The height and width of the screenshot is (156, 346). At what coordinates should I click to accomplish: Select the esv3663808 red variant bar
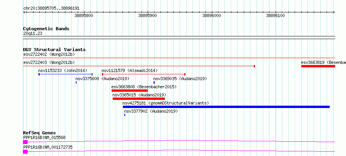[129, 91]
